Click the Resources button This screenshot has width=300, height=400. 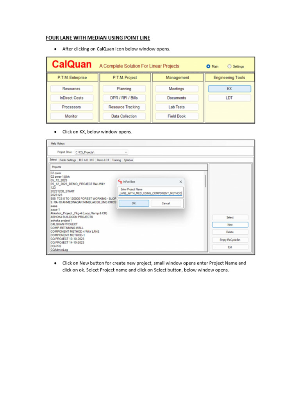[x=71, y=89]
